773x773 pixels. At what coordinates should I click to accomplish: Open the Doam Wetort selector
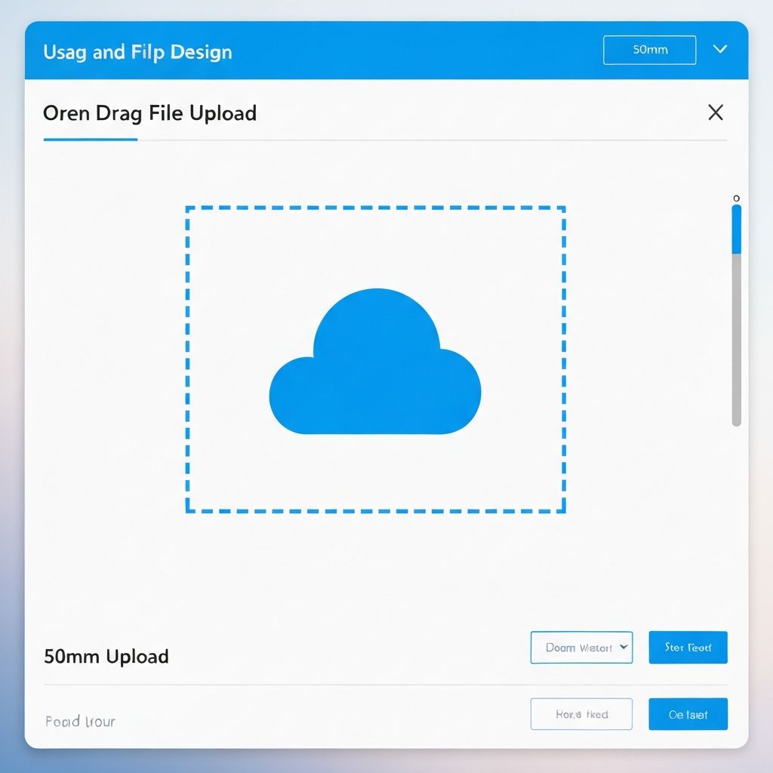pyautogui.click(x=581, y=647)
